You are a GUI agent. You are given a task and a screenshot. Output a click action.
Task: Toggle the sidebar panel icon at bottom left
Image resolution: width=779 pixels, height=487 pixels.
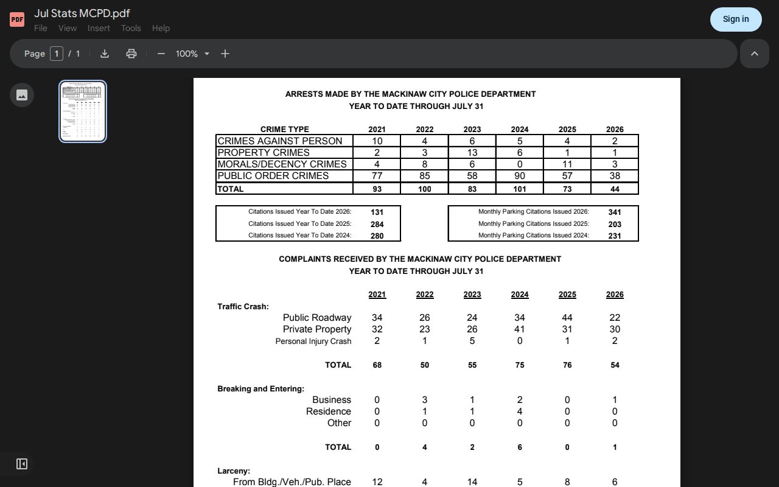point(22,464)
